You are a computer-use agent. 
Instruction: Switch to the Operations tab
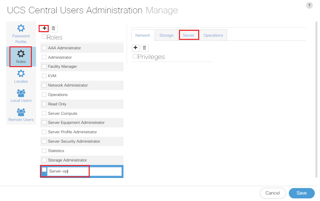[x=213, y=35]
